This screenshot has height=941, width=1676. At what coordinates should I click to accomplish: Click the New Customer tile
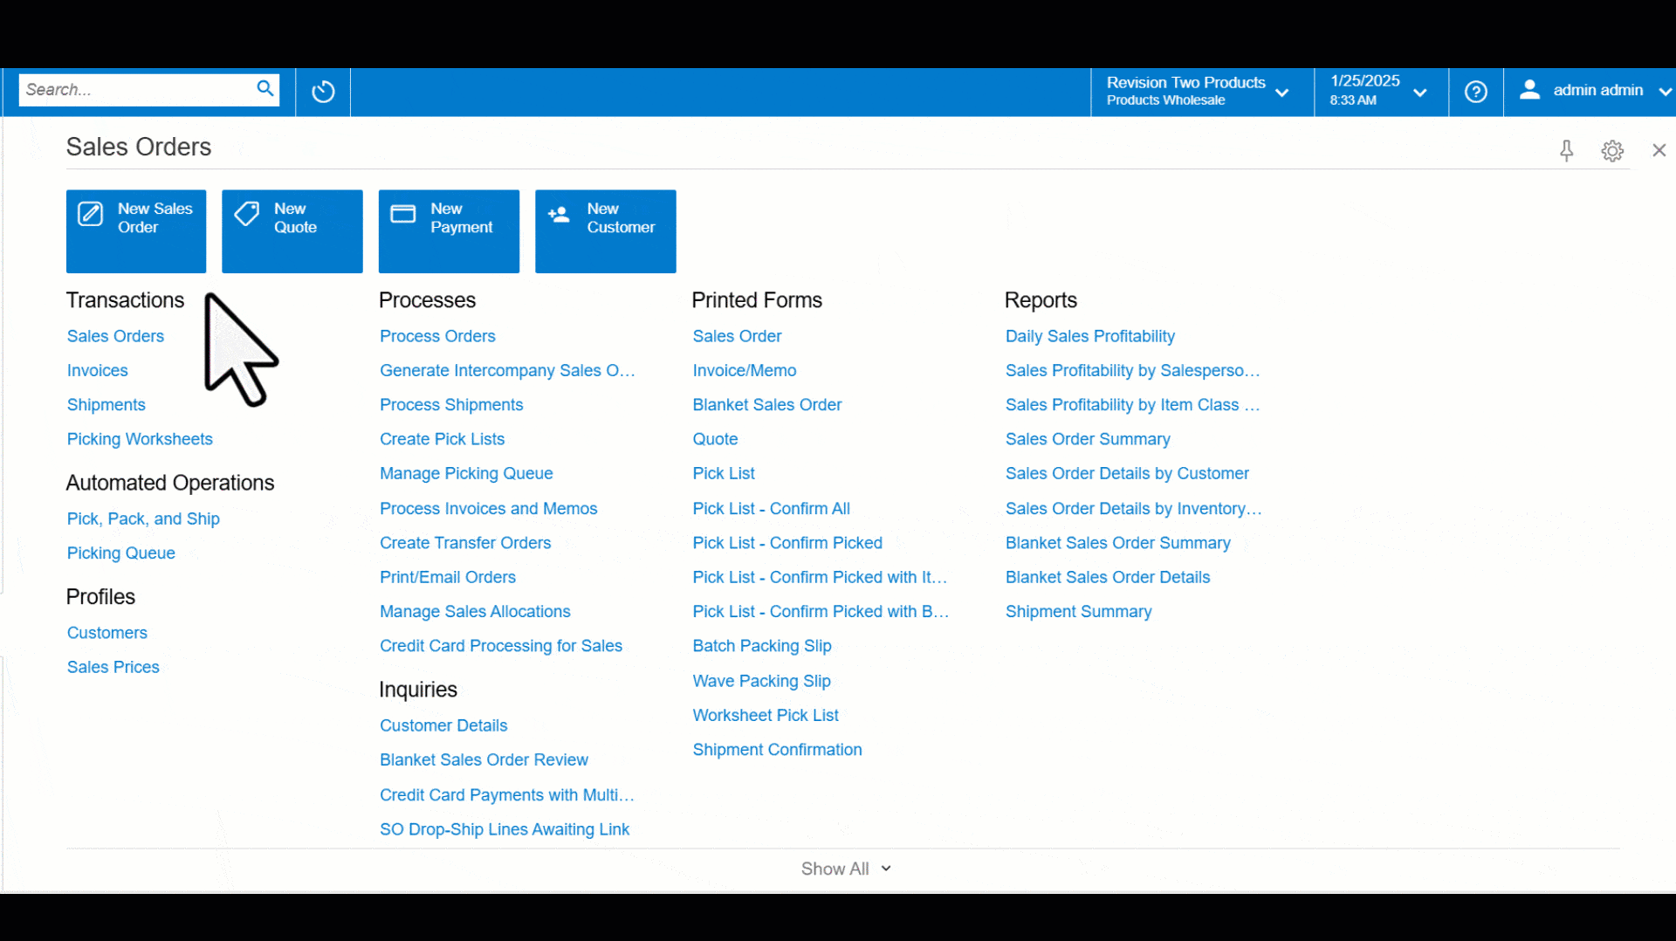click(x=606, y=231)
